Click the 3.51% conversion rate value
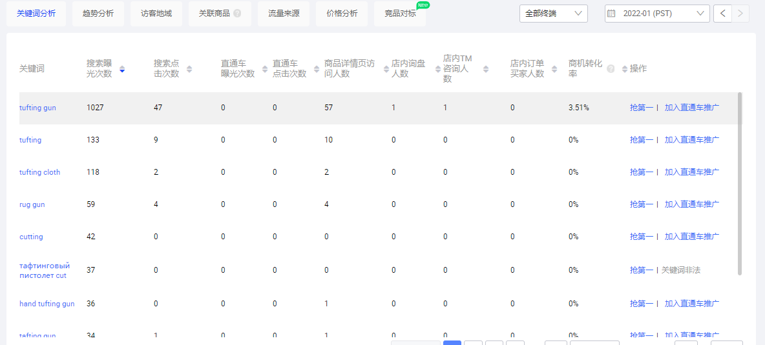Viewport: 765px width, 345px height. pos(579,108)
